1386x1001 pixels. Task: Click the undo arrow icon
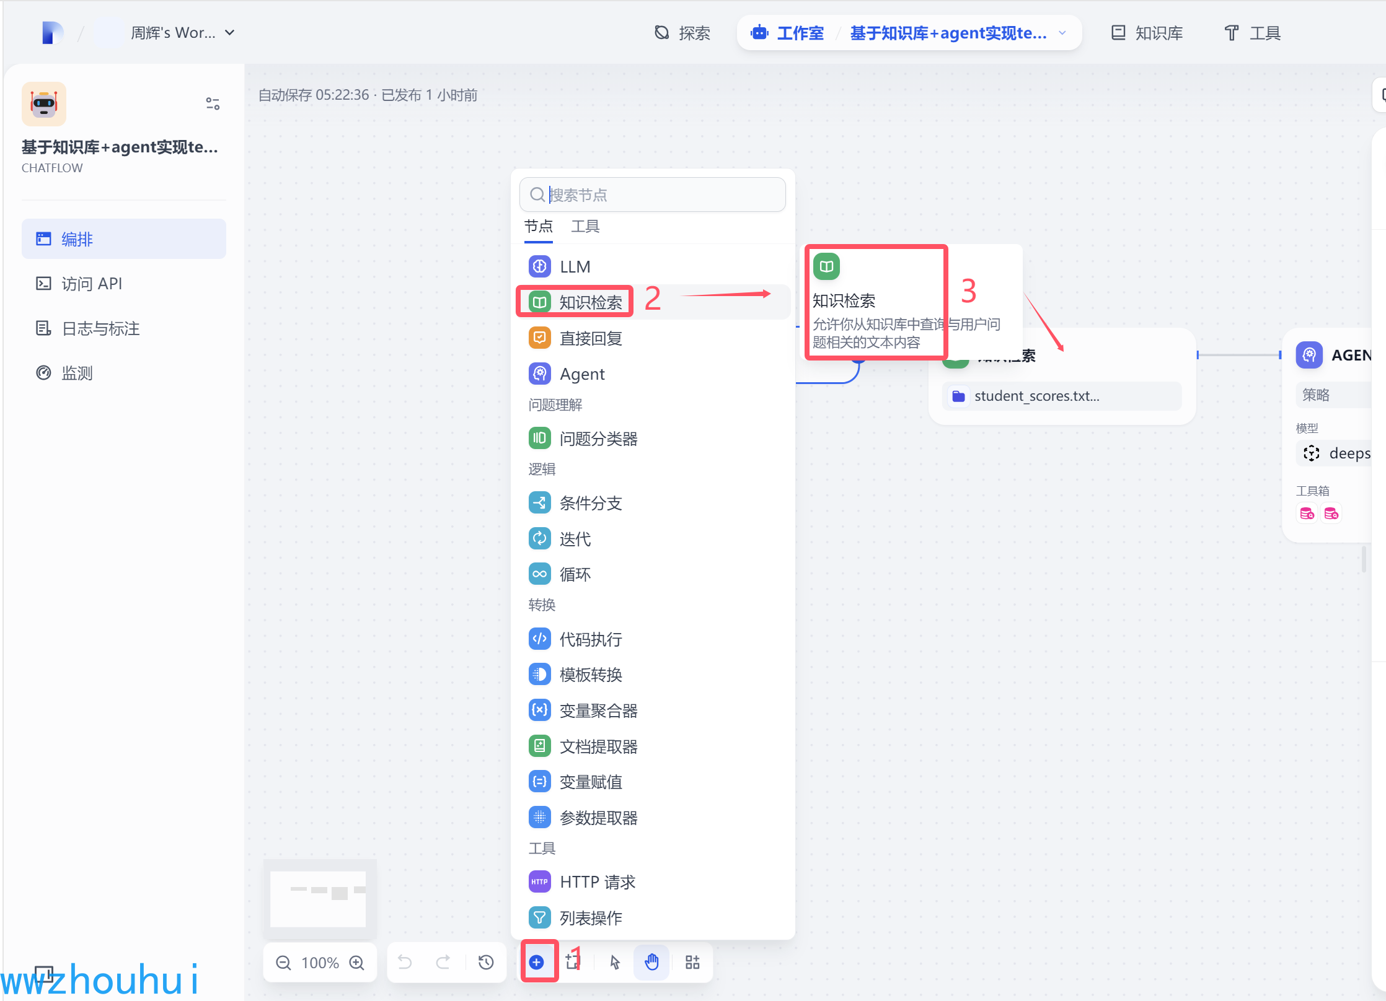[405, 962]
